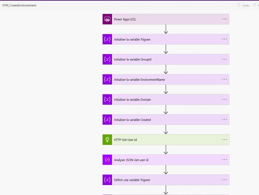Viewport: 259px width, 195px height.
Task: Open the ellipsis menu on Analyser JSON-Get user id
Action: 224,160
